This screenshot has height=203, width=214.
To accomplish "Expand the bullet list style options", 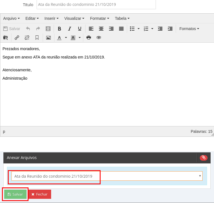I will pyautogui.click(x=139, y=29).
